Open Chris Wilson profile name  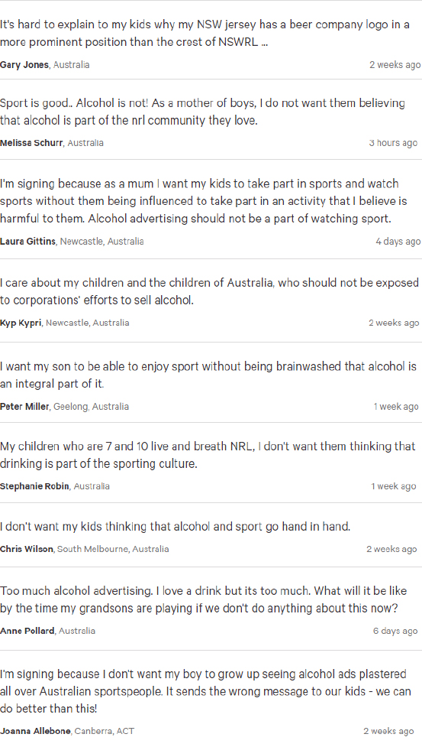coord(27,549)
